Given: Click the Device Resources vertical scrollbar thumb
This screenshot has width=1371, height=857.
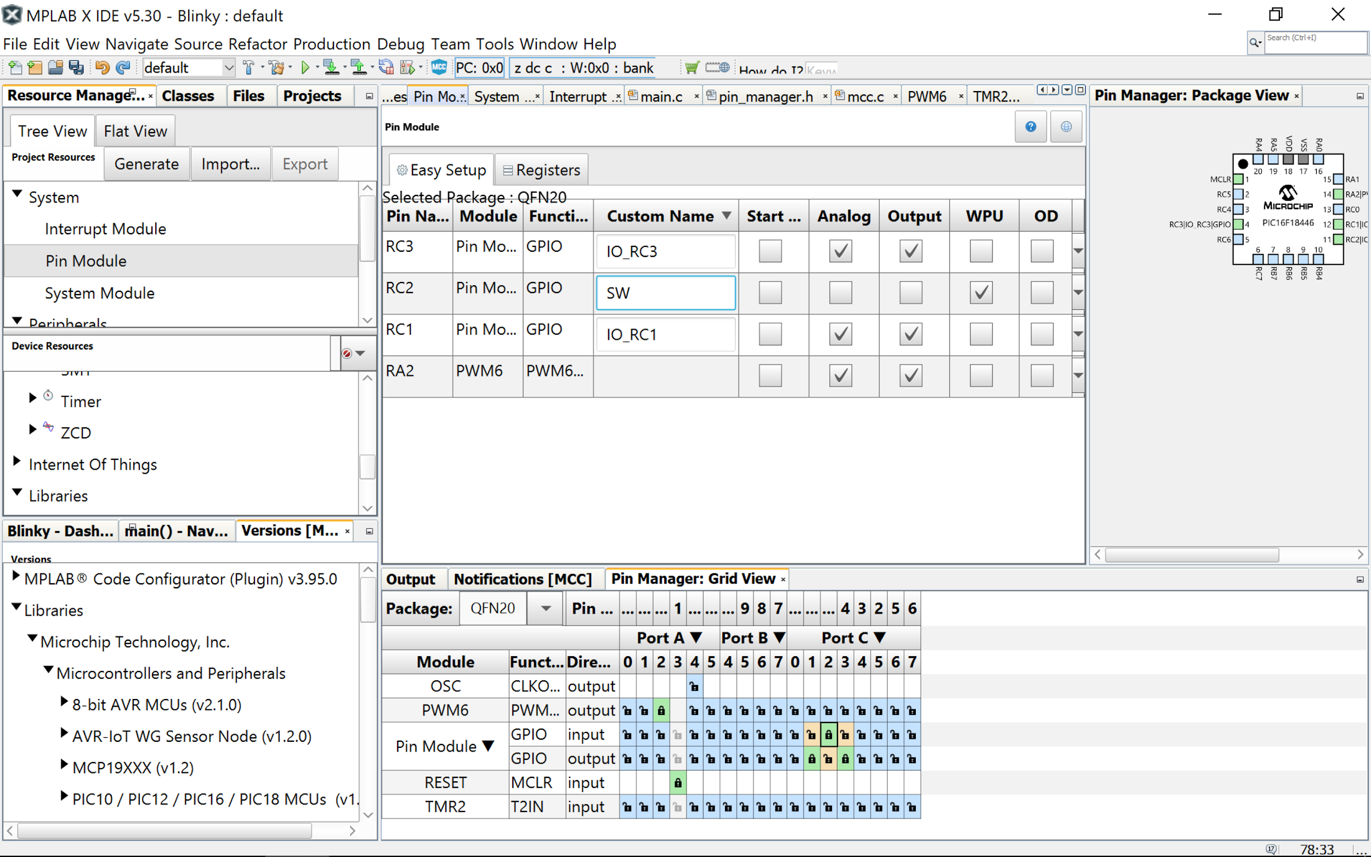Looking at the screenshot, I should pos(367,467).
